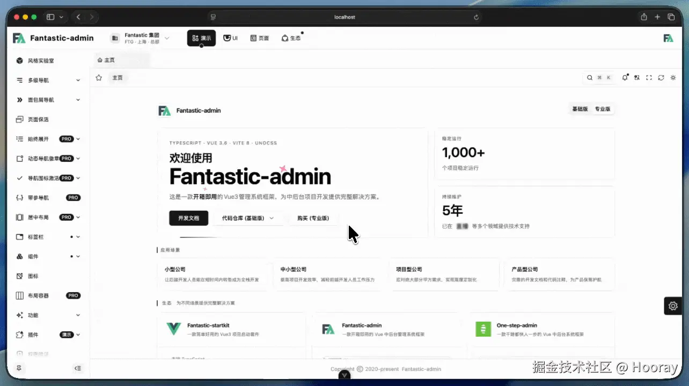
Task: Click the language translate icon
Action: pyautogui.click(x=637, y=78)
